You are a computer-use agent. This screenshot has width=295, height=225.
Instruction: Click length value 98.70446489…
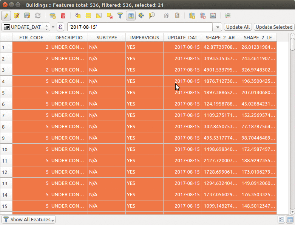258,138
